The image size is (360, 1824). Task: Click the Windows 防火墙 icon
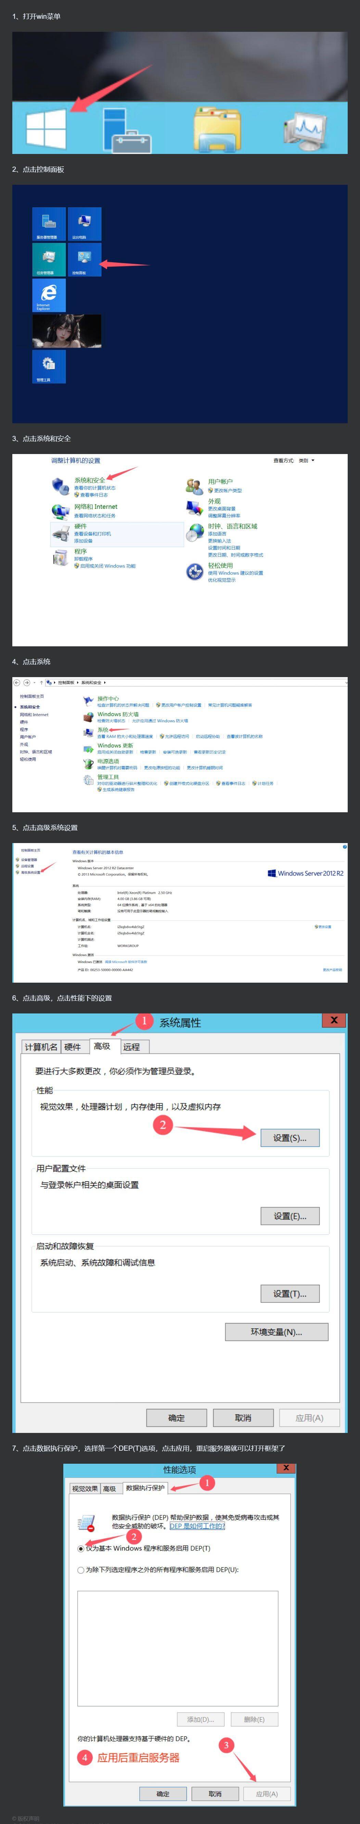(x=89, y=716)
